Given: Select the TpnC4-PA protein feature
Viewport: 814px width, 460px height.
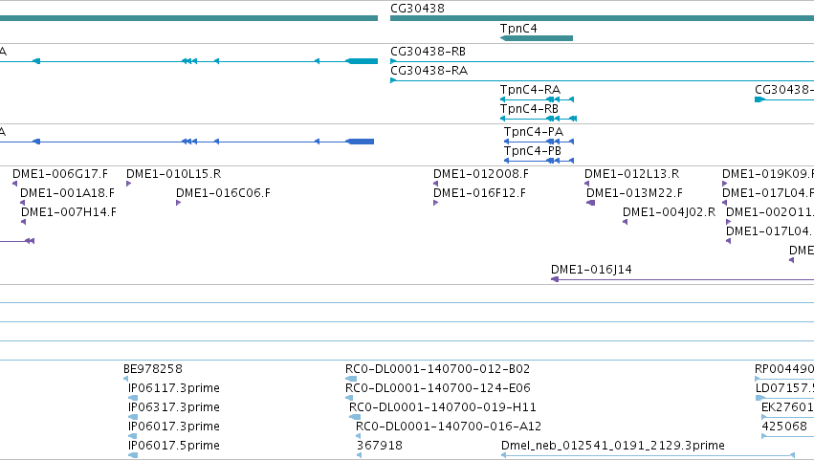Looking at the screenshot, I should coord(539,142).
